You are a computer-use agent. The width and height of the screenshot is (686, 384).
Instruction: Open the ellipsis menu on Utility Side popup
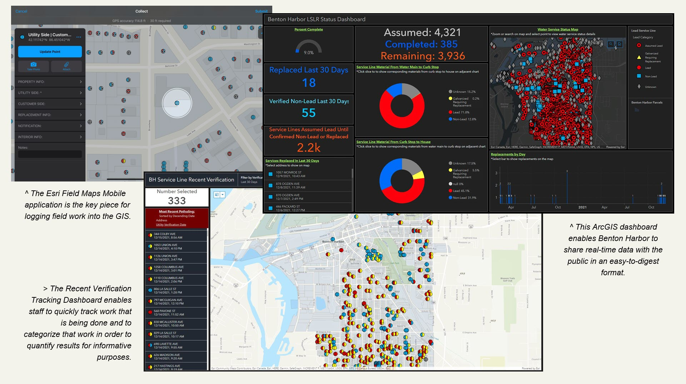tap(79, 37)
